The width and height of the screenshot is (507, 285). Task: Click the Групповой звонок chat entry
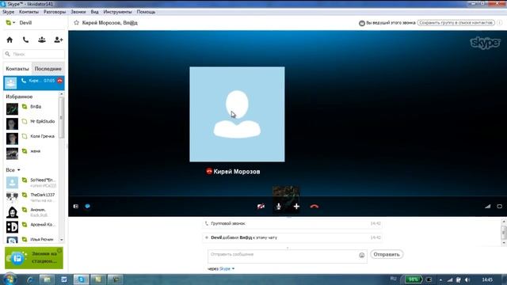[292, 223]
